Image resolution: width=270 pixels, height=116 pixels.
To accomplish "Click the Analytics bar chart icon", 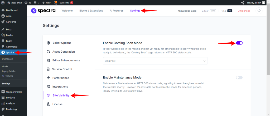I will pyautogui.click(x=3, y=103).
